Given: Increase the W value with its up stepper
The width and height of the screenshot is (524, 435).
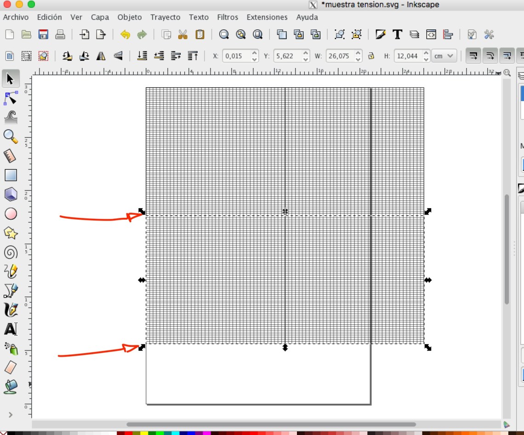Looking at the screenshot, I should point(358,53).
